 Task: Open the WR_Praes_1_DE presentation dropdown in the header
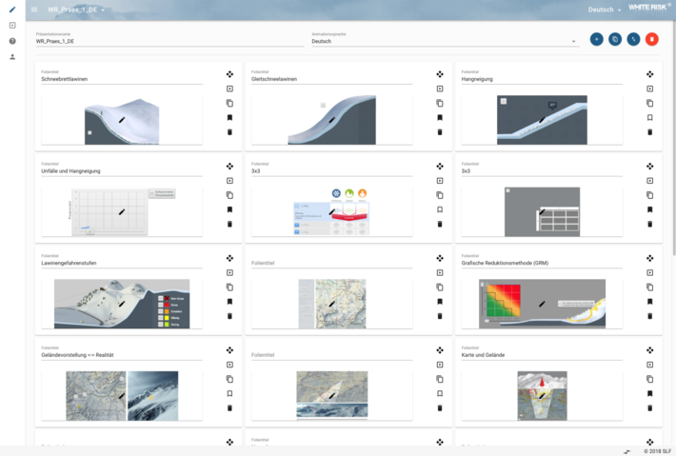[x=77, y=10]
